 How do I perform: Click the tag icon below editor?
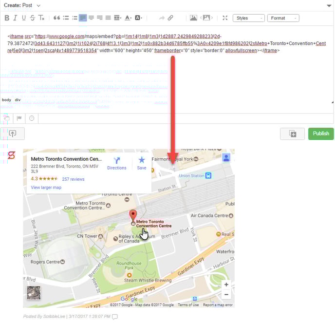6,118
